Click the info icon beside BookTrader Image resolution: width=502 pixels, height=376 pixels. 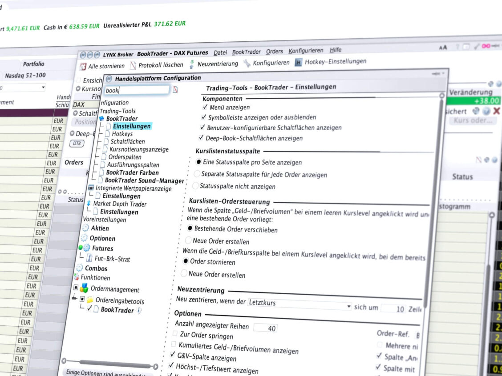click(139, 310)
